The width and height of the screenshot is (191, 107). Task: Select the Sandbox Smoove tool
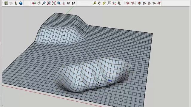[139, 3]
